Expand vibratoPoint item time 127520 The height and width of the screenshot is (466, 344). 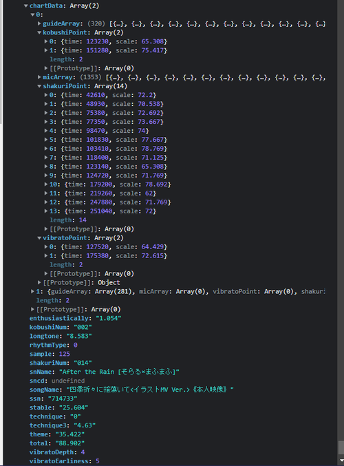coord(46,246)
